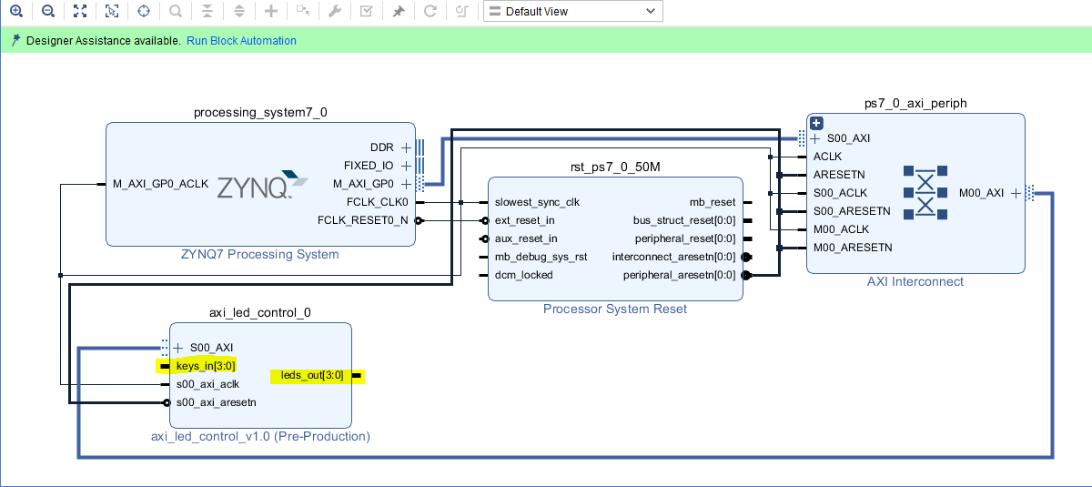Activate the Select Area tool
This screenshot has height=487, width=1092.
point(111,11)
